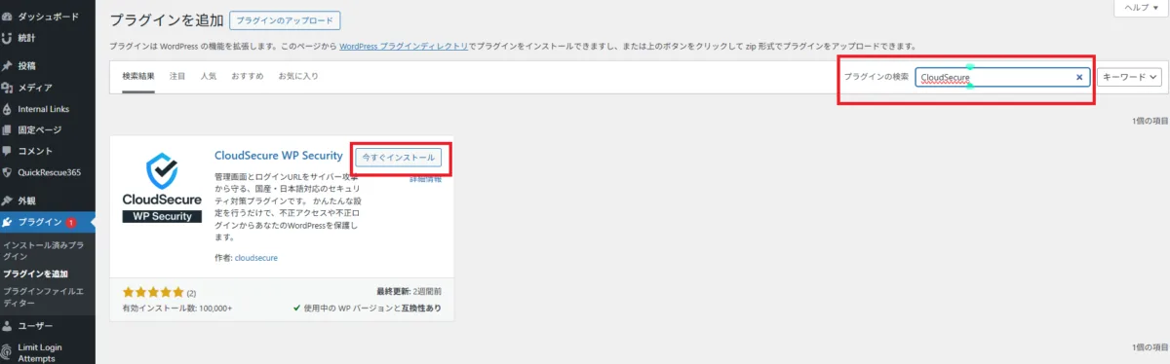Click the media icon beside メディア
The width and height of the screenshot is (1170, 364).
click(8, 88)
